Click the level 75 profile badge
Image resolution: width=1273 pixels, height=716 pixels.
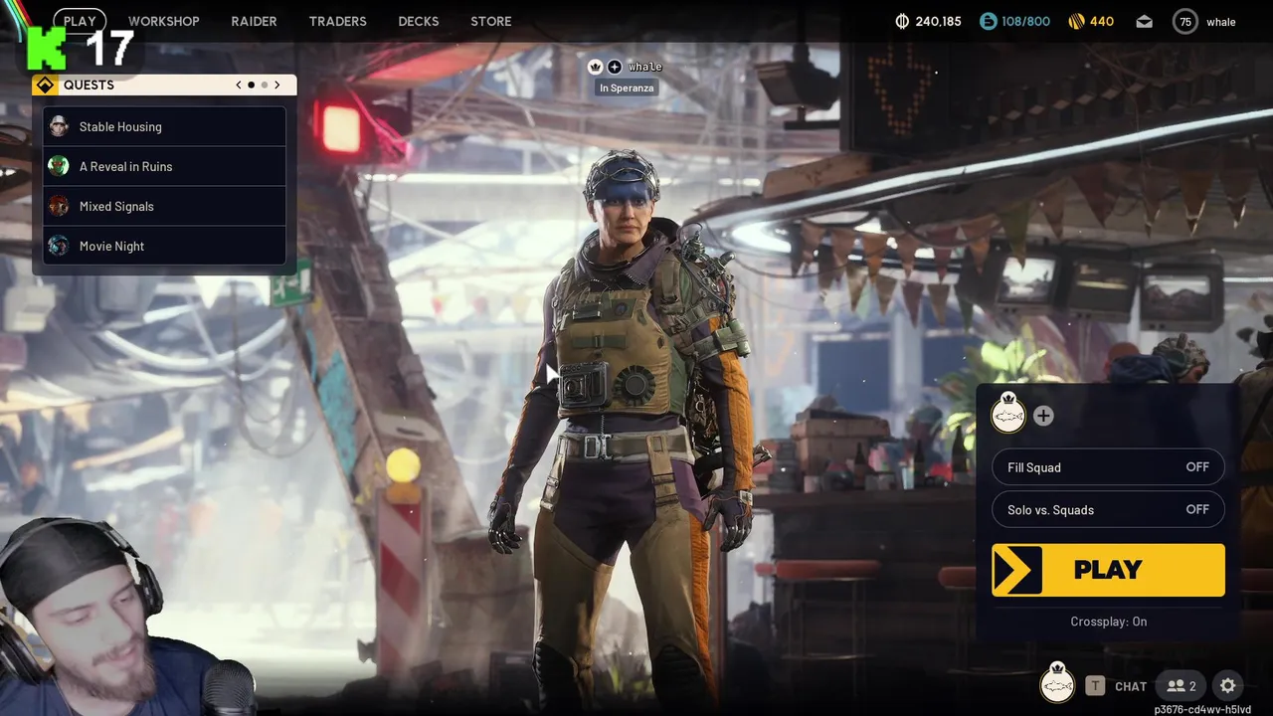[1185, 21]
